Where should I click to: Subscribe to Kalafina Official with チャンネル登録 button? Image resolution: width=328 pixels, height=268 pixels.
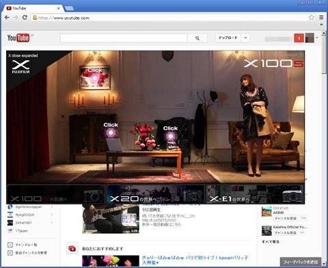coord(286,232)
